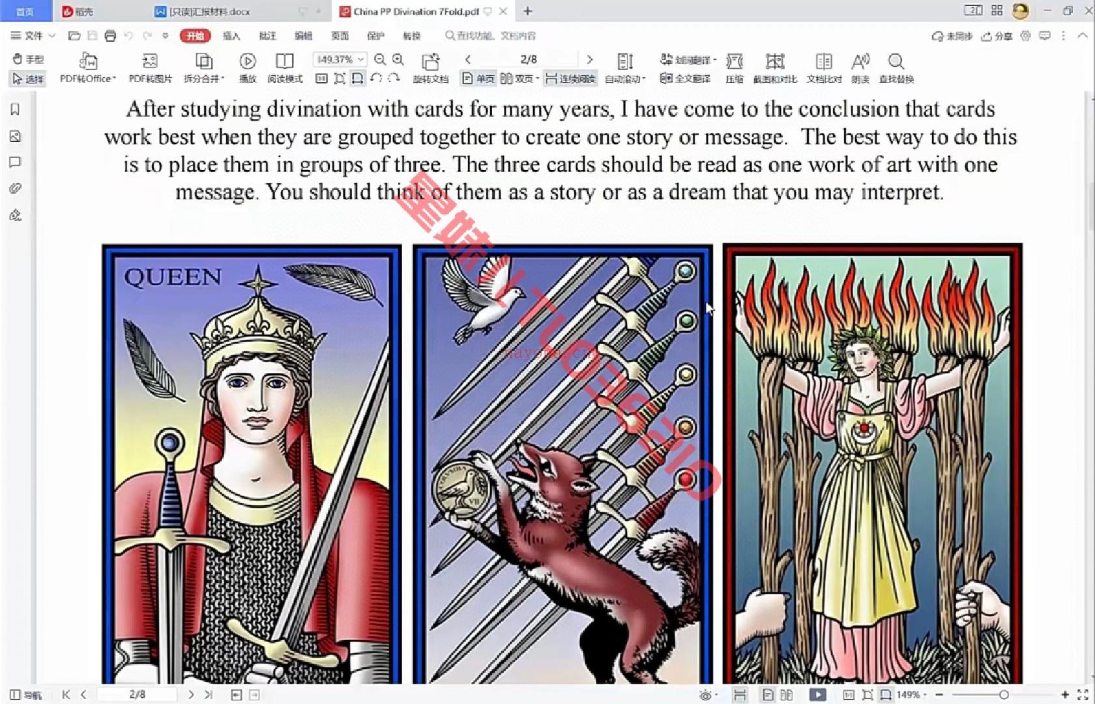
Task: Switch to the 首页 home tab
Action: click(x=25, y=11)
